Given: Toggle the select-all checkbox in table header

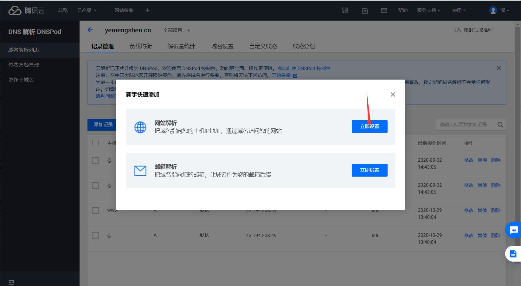Looking at the screenshot, I should (95, 143).
